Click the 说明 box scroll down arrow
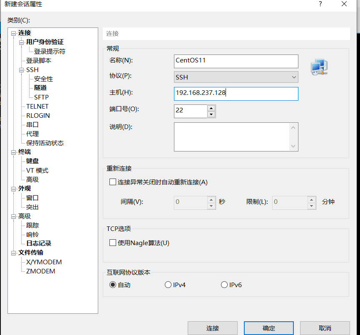Screen dimensions: 360x335 coord(293,146)
